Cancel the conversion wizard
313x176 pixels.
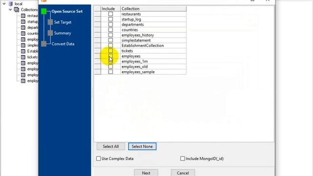182,173
